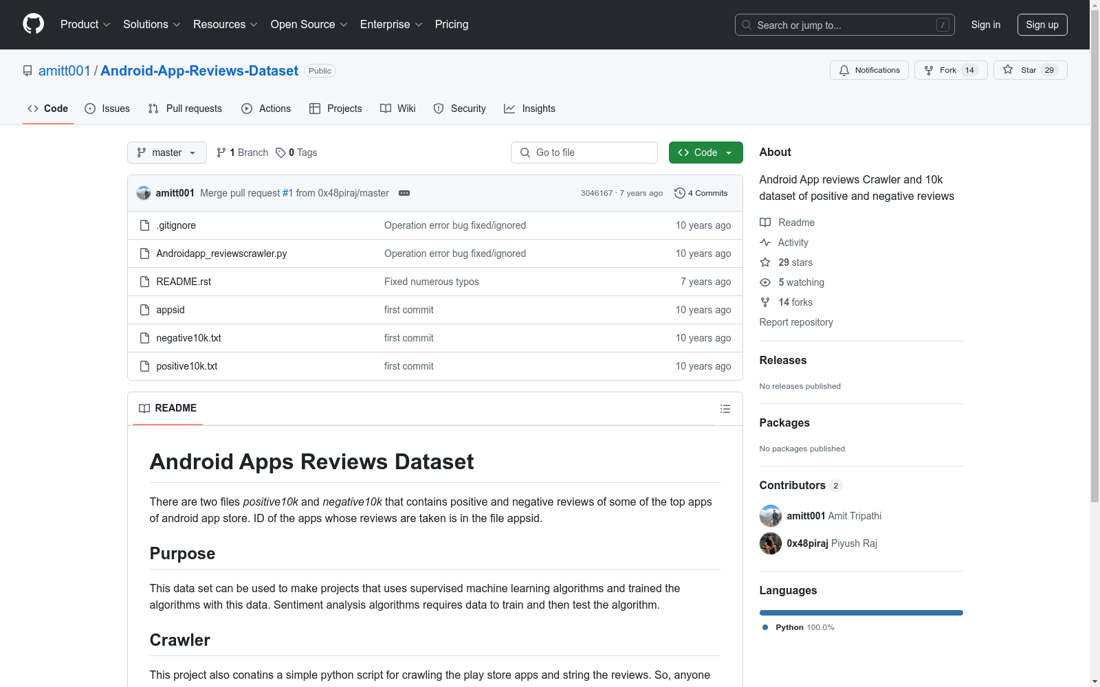The image size is (1100, 687).
Task: Open amitt001 owner profile link
Action: (65, 71)
